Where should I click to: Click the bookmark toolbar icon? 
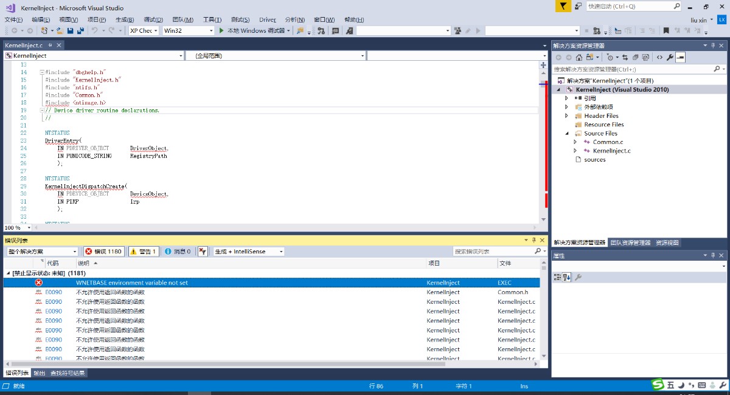point(666,30)
